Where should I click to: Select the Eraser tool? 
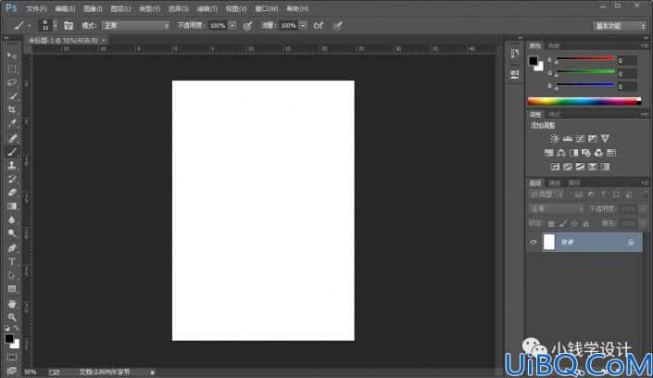click(x=12, y=193)
